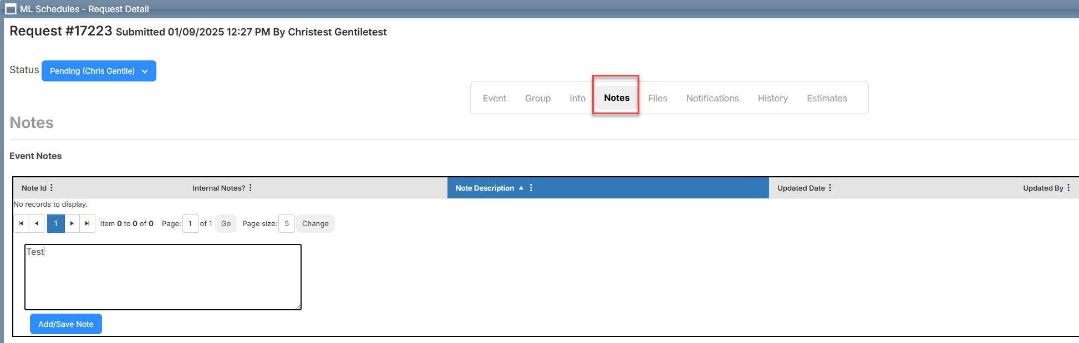Click the 'Item 0 to 0 of 0' pager text

click(126, 223)
